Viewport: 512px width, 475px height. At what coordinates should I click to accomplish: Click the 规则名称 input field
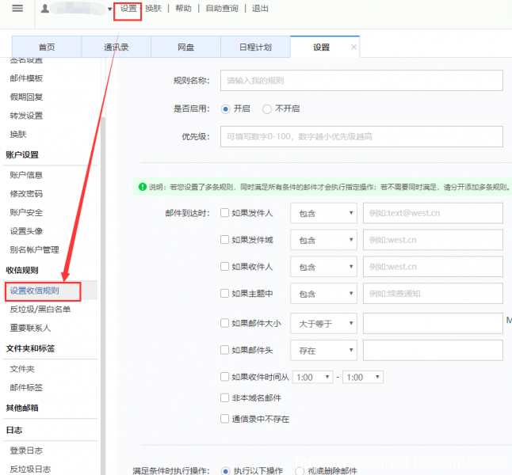coord(361,80)
